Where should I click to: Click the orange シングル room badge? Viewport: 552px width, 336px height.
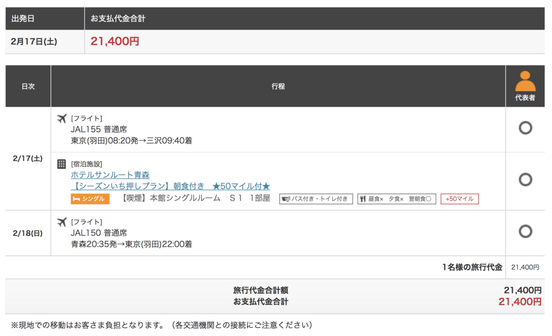[x=90, y=199]
